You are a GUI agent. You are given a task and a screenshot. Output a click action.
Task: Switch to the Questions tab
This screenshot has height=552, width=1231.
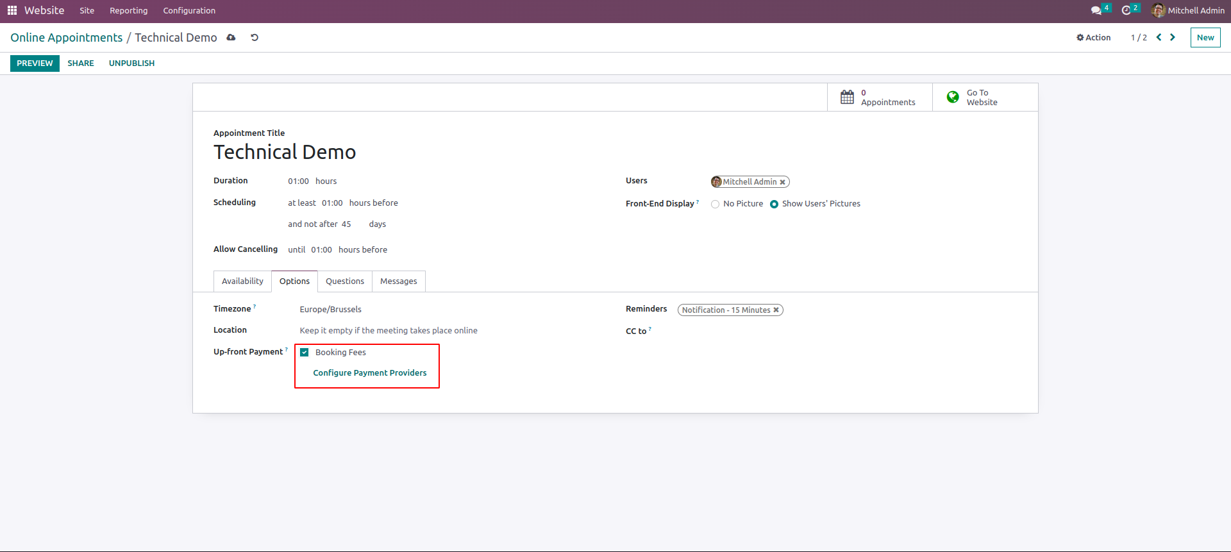click(345, 281)
